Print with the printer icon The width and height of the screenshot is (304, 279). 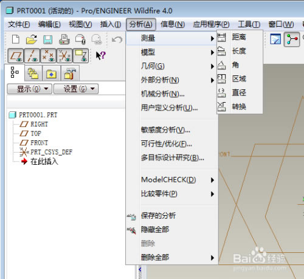[x=64, y=40]
